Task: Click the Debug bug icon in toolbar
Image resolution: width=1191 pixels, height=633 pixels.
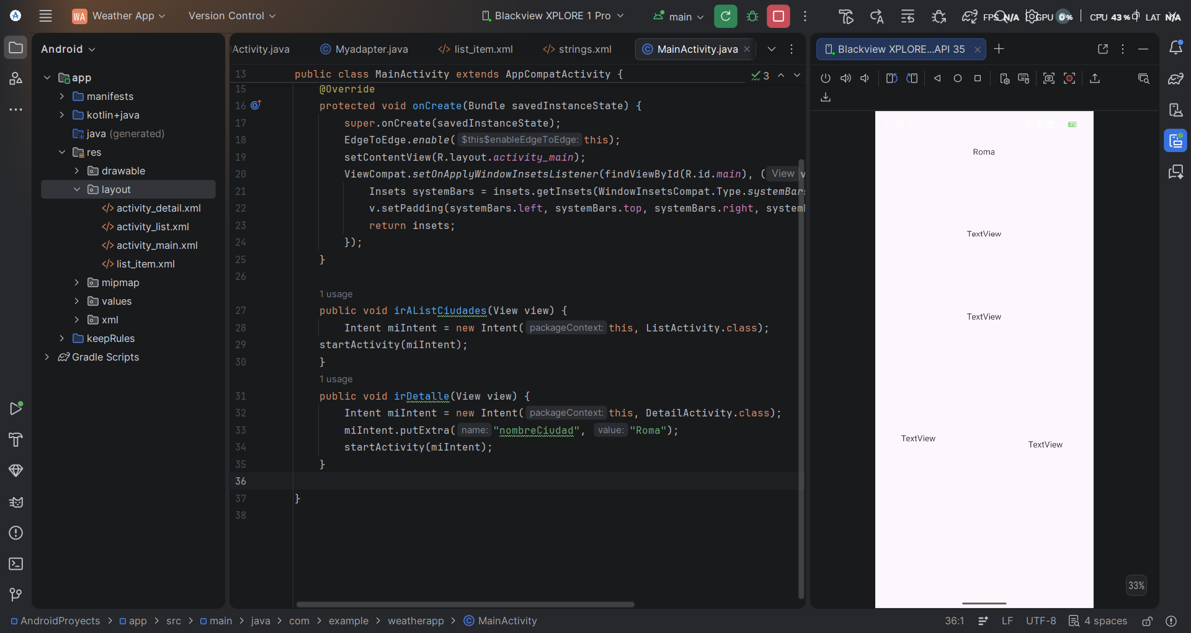Action: 752,16
